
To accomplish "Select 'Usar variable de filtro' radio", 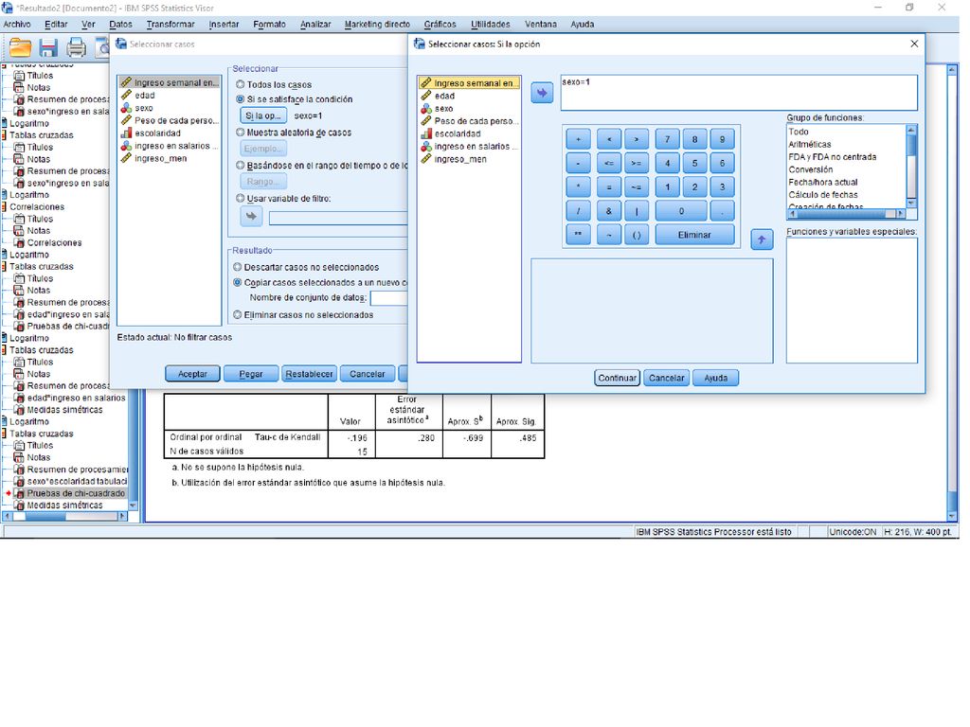I will click(240, 199).
